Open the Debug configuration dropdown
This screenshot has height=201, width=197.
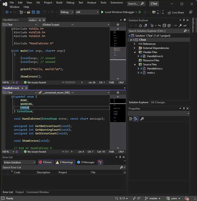click(x=66, y=12)
